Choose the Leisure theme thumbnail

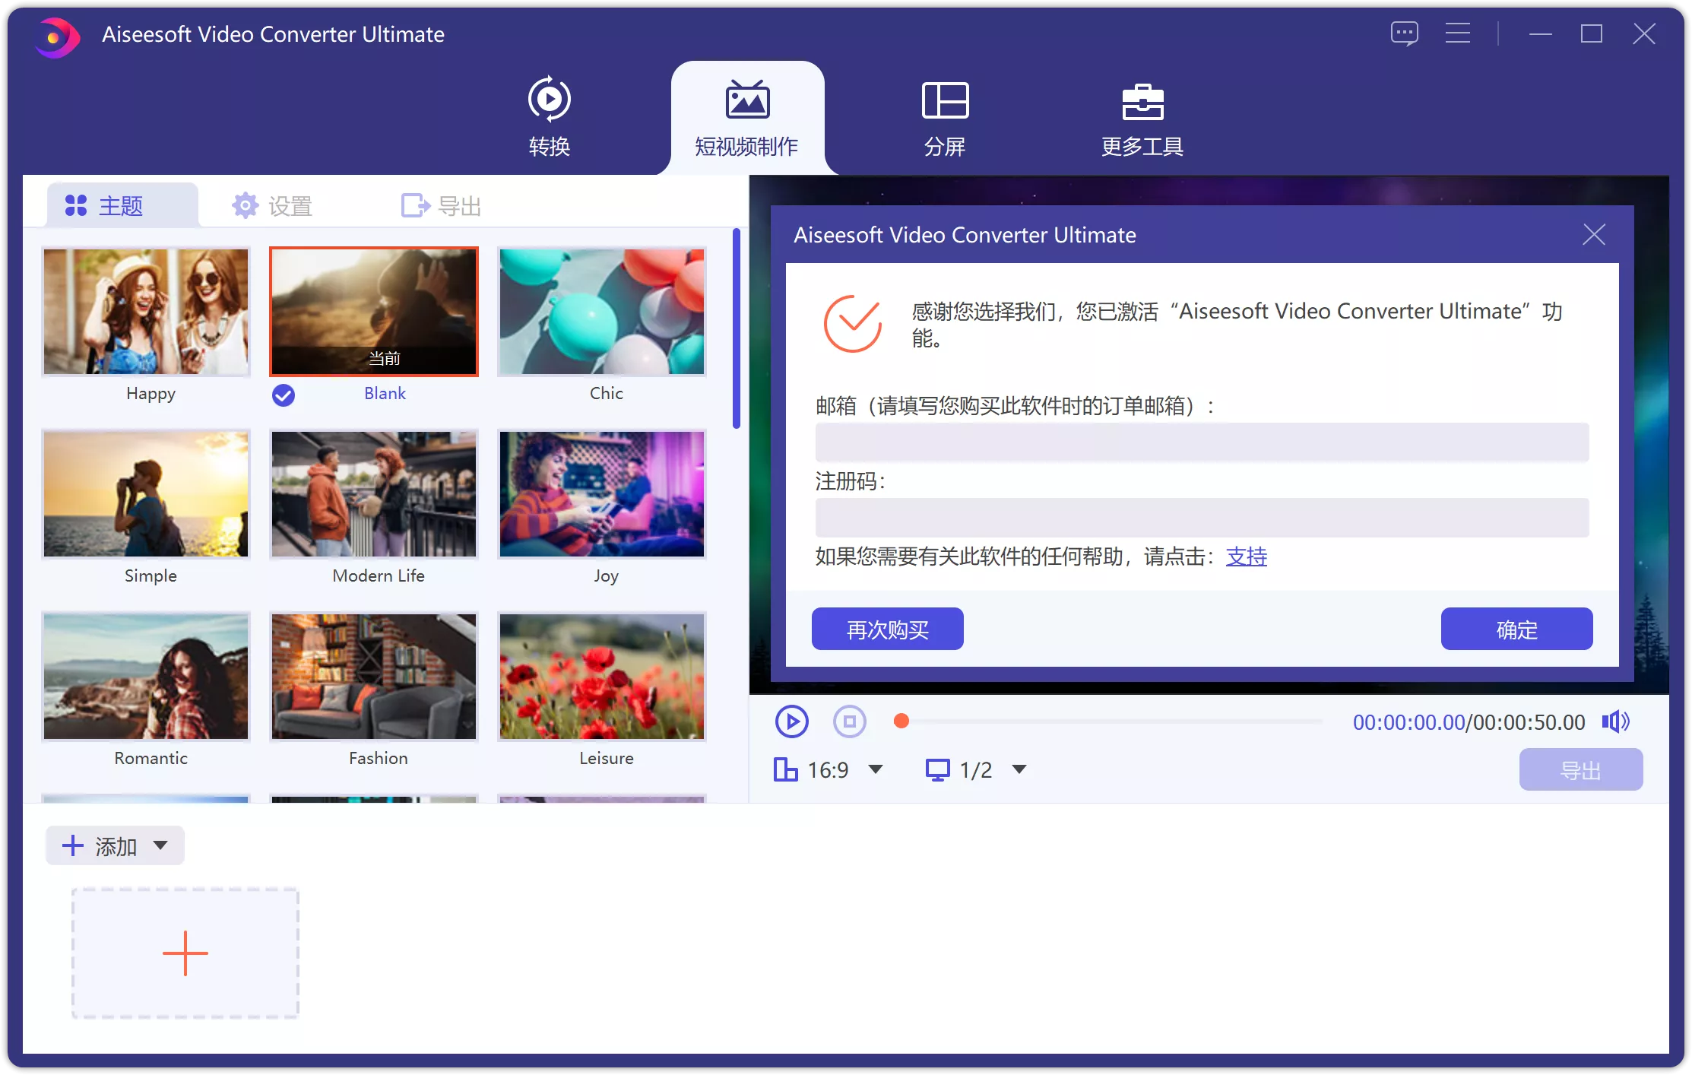[x=602, y=677]
